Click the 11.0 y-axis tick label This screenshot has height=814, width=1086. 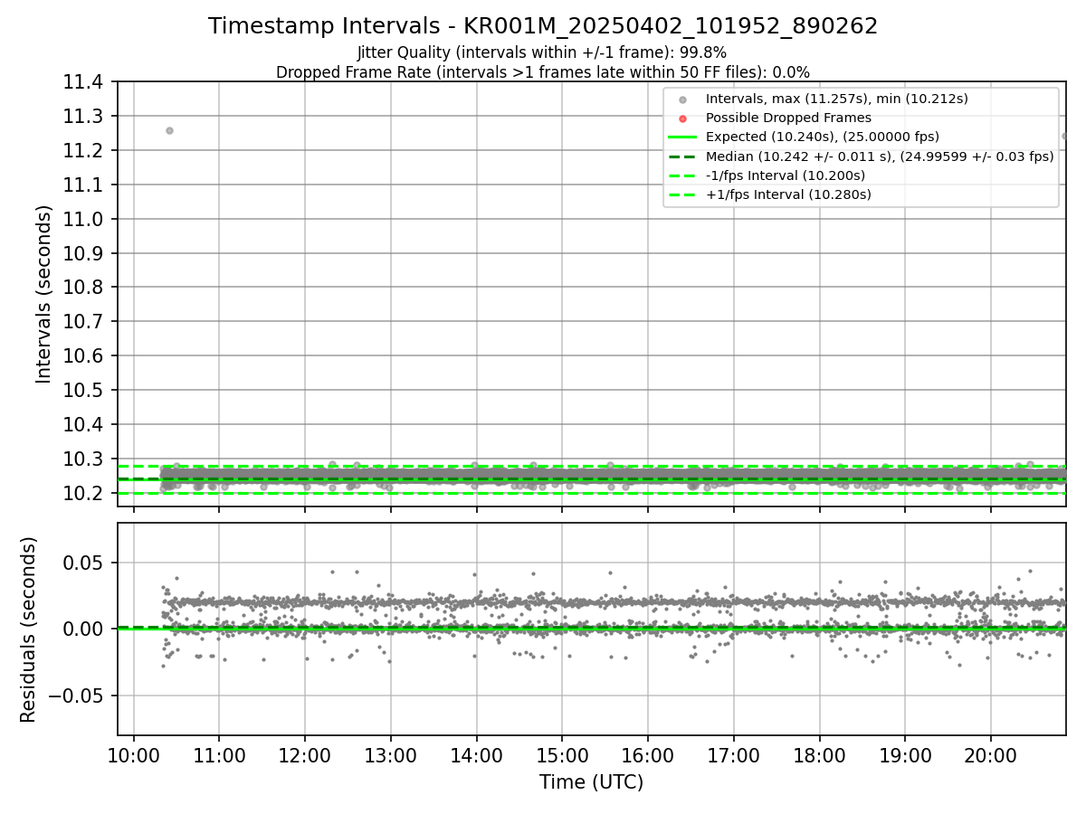85,219
